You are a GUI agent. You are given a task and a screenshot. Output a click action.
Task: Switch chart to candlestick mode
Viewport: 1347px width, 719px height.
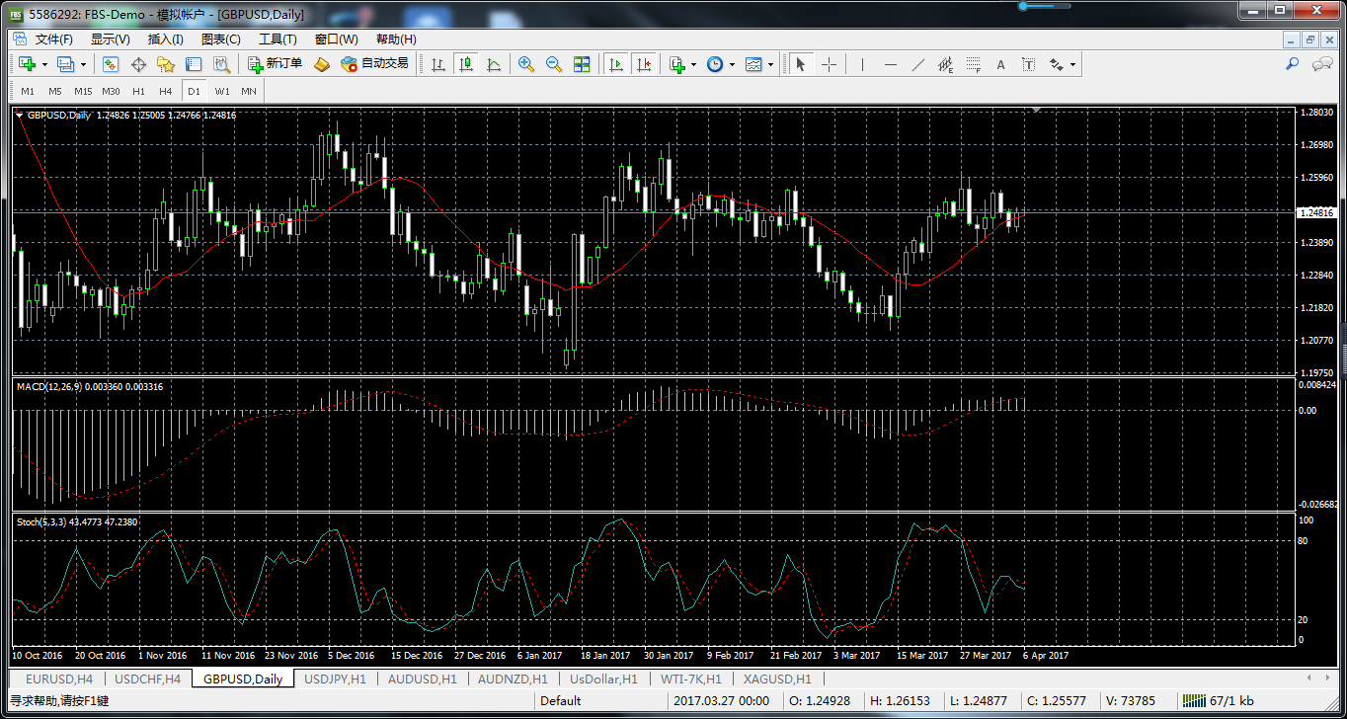[x=466, y=64]
